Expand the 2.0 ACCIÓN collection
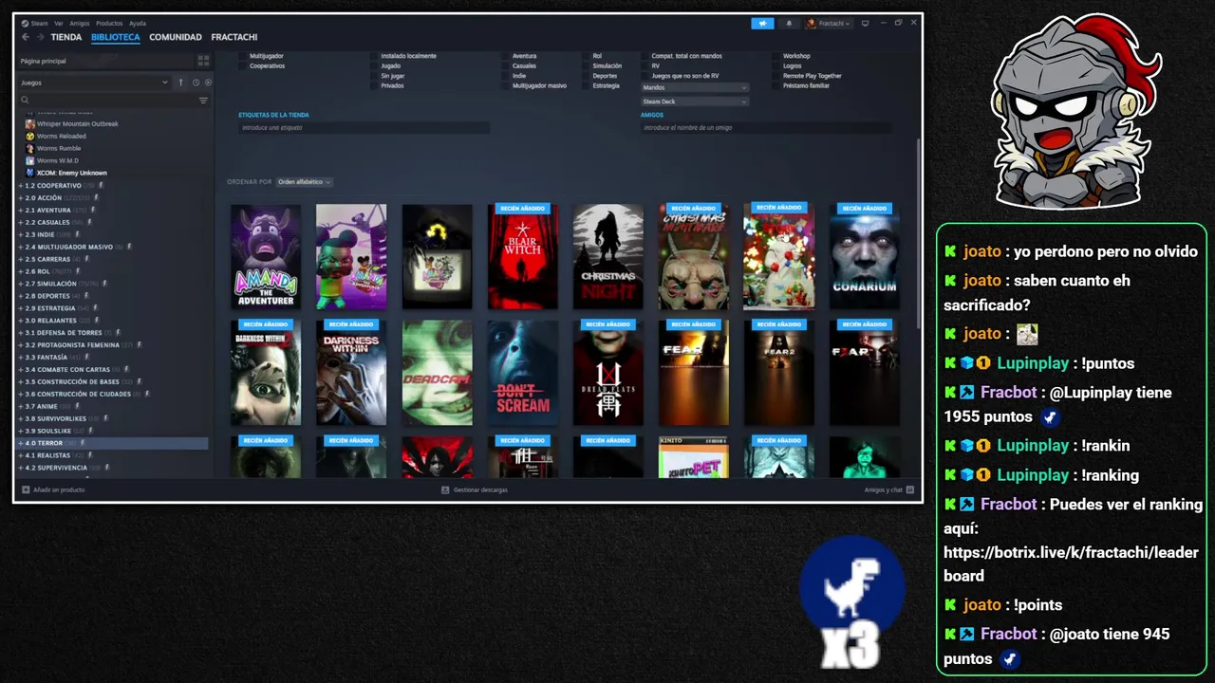 tap(20, 197)
